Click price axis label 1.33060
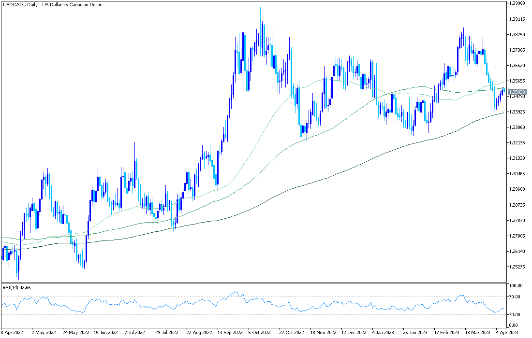This screenshot has width=532, height=338. coord(517,127)
